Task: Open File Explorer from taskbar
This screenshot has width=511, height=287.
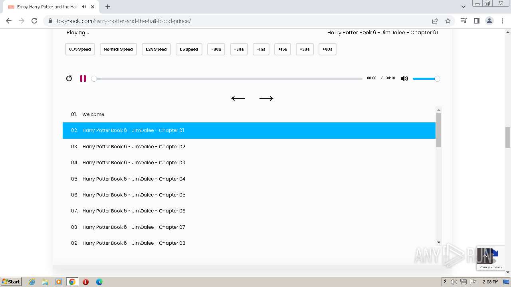Action: [45, 282]
